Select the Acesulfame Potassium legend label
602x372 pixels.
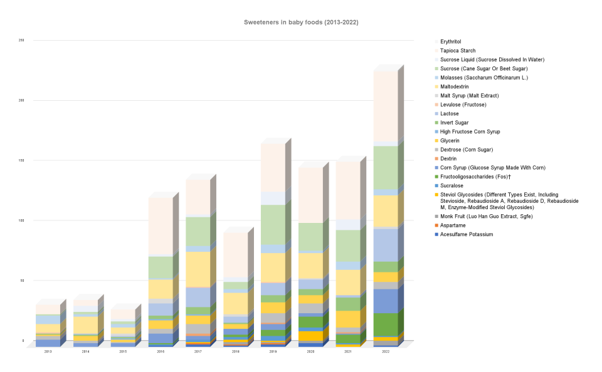point(467,234)
